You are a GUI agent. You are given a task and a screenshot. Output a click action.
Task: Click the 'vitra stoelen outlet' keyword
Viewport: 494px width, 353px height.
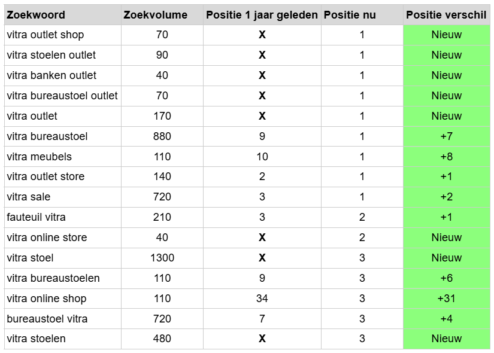click(51, 55)
